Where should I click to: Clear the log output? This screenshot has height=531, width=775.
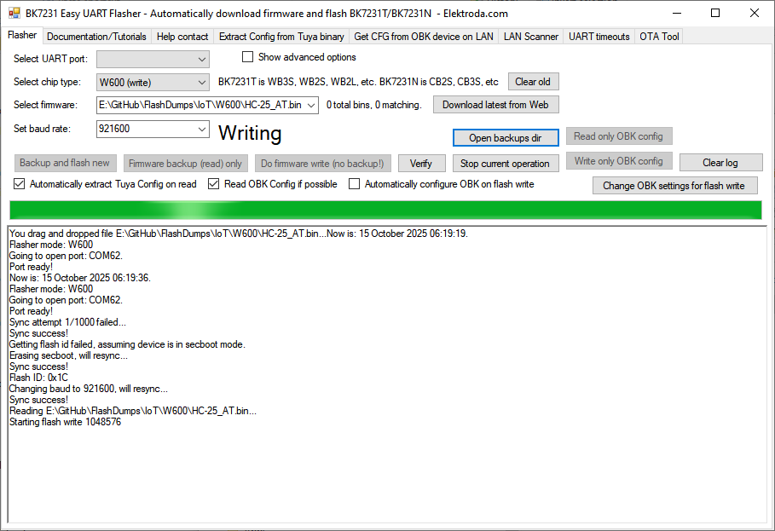pyautogui.click(x=720, y=163)
